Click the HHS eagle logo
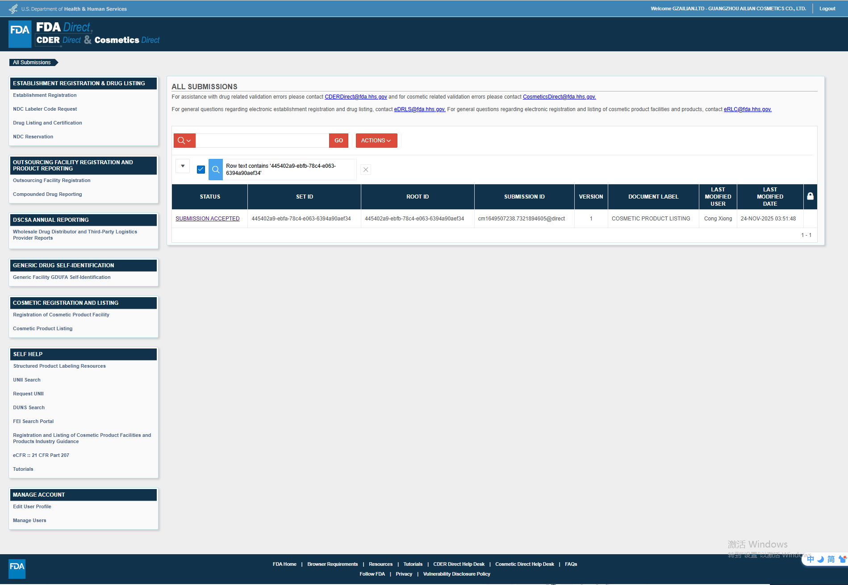Image resolution: width=848 pixels, height=585 pixels. (x=13, y=9)
